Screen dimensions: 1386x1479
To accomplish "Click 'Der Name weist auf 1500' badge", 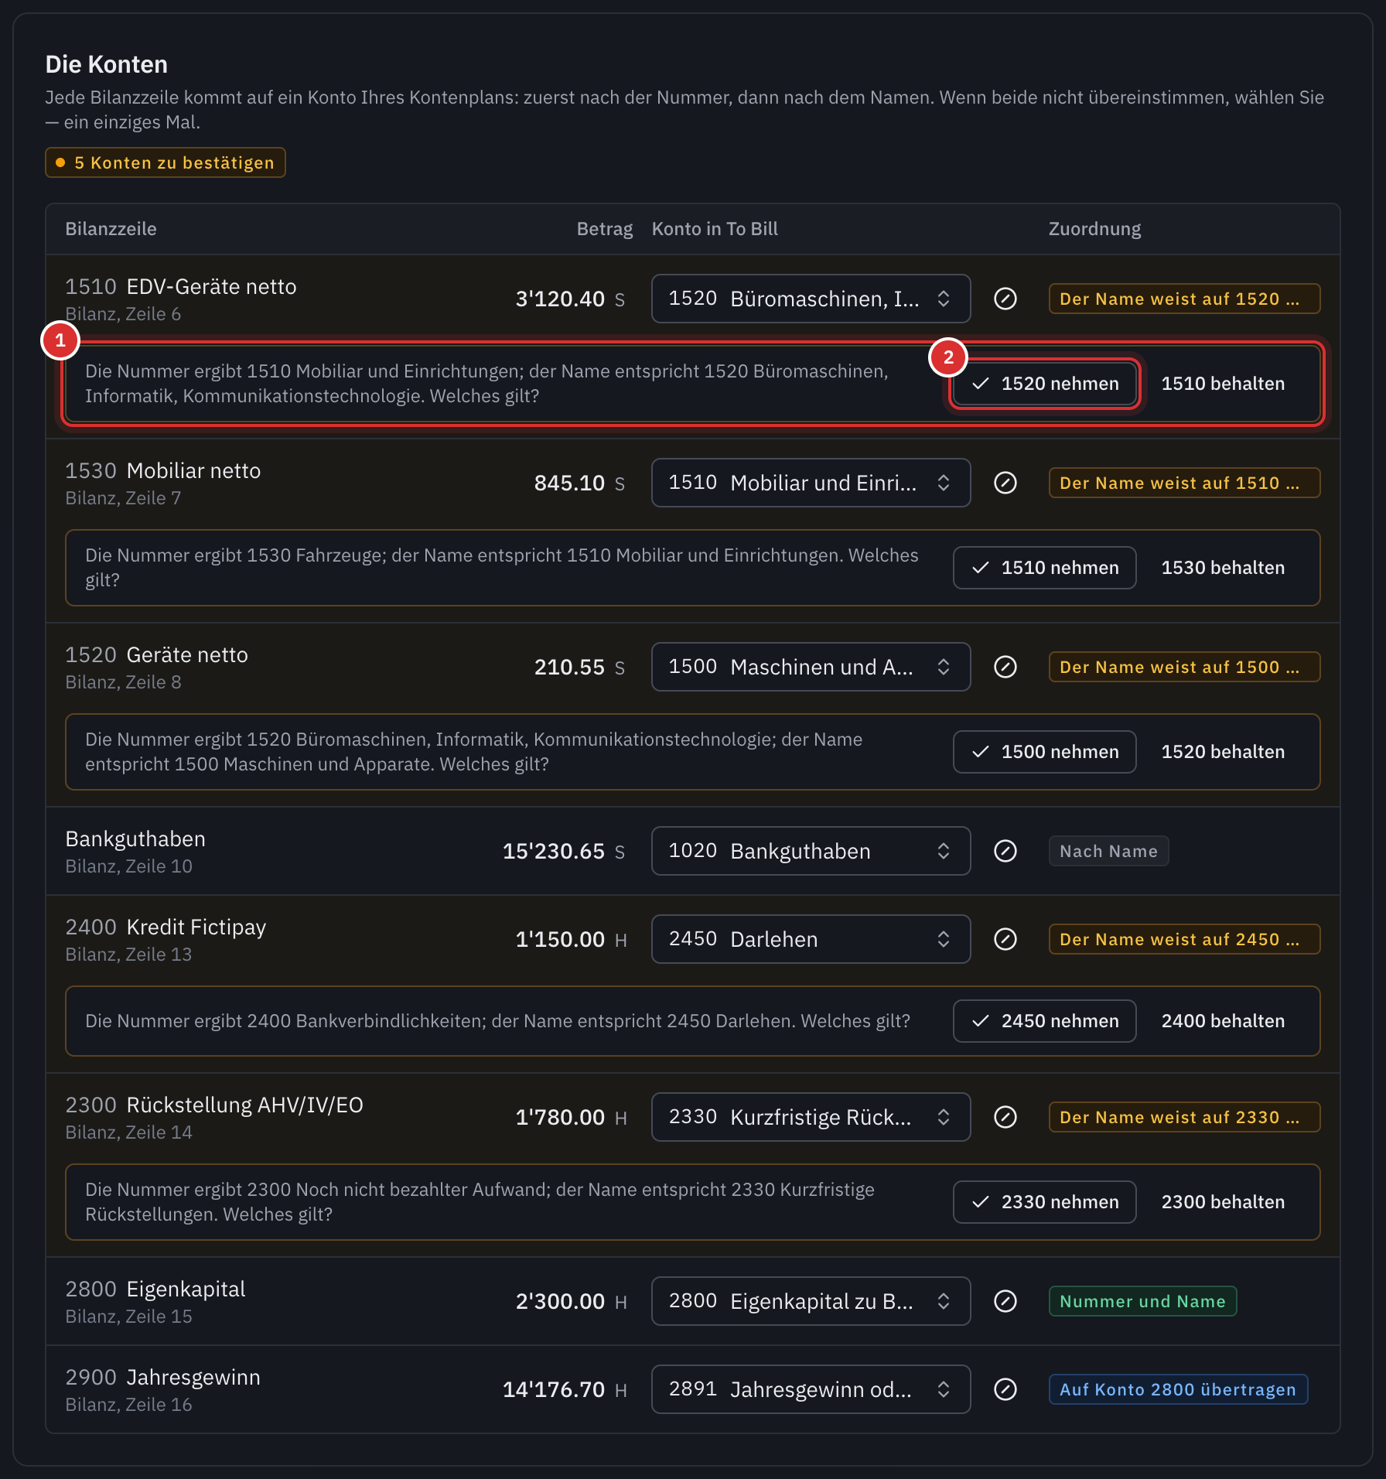I will (1184, 667).
